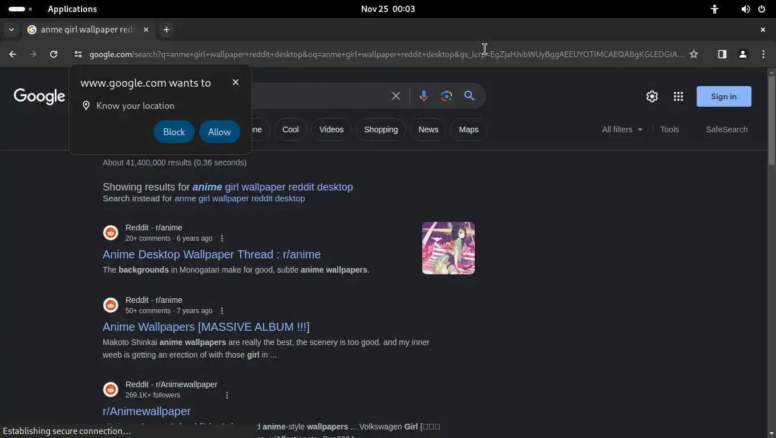776x438 pixels.
Task: Search instead for 'anme girl wallpaper reddit desktop'
Action: pyautogui.click(x=240, y=198)
